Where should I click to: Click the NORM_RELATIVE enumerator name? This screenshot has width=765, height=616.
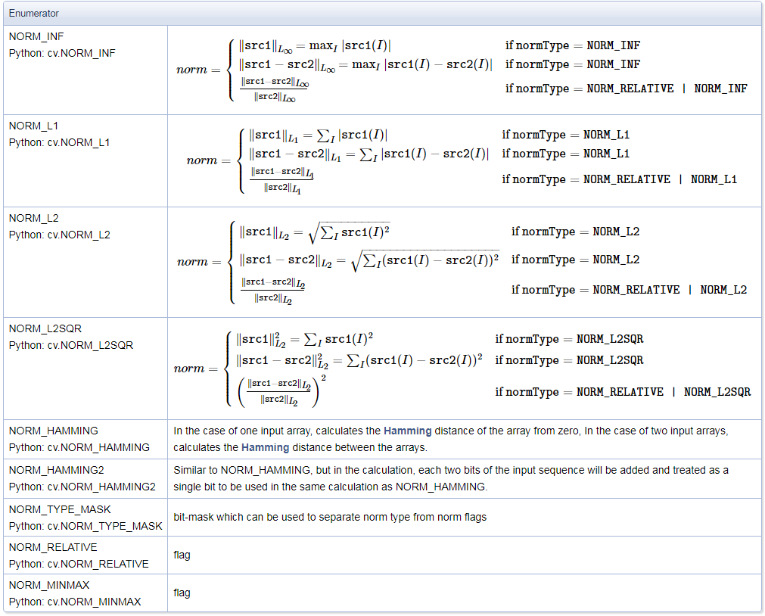53,547
